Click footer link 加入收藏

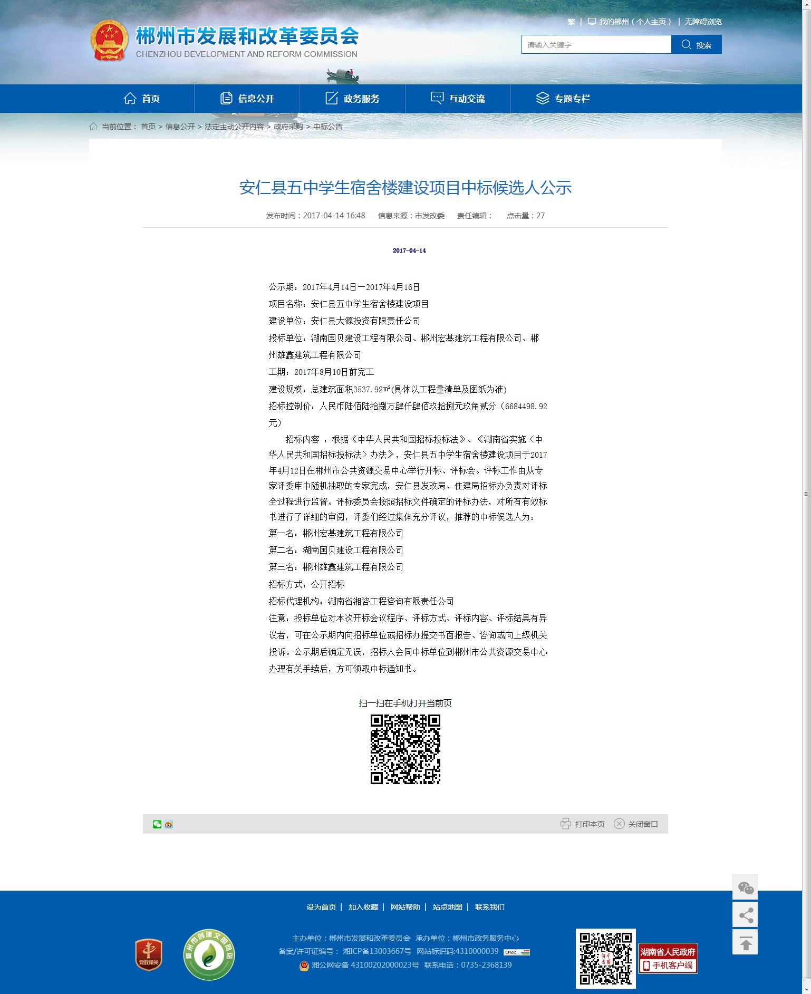tap(363, 907)
